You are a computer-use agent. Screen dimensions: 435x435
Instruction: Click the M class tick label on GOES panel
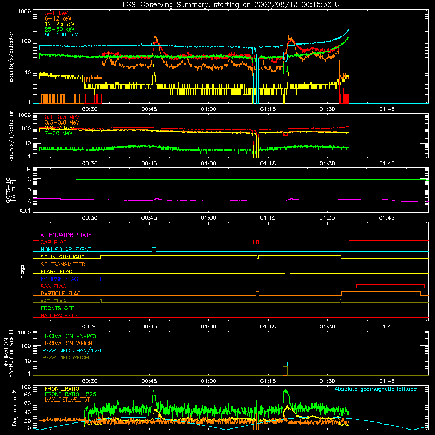point(29,170)
